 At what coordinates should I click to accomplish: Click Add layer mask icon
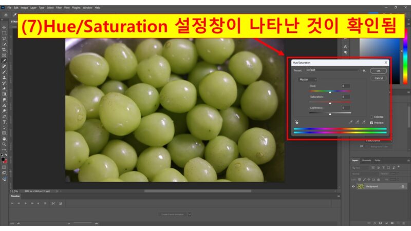tap(380, 223)
